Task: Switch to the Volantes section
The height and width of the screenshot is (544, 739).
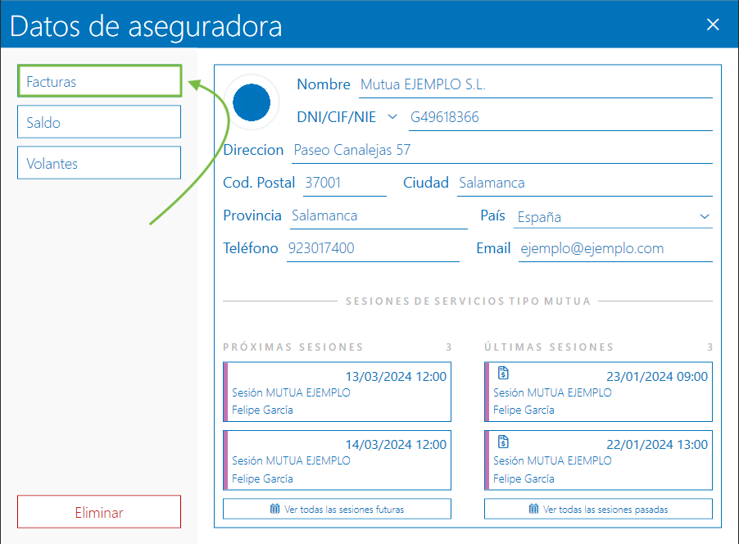Action: tap(98, 162)
